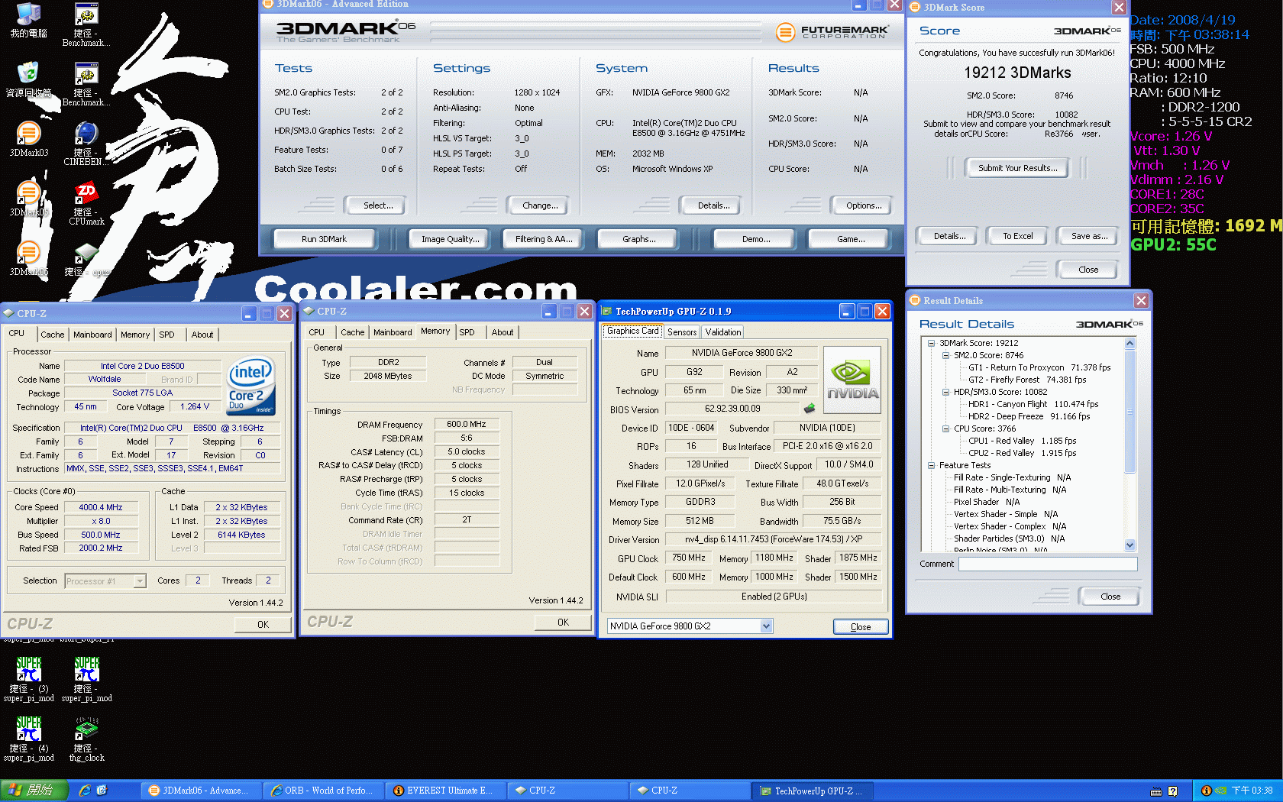Open the thg_clock desktop shortcut

86,739
